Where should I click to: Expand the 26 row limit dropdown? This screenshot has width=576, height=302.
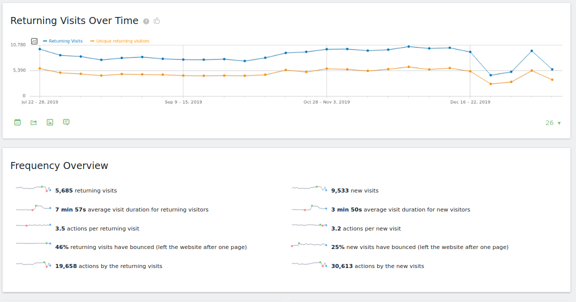click(553, 123)
